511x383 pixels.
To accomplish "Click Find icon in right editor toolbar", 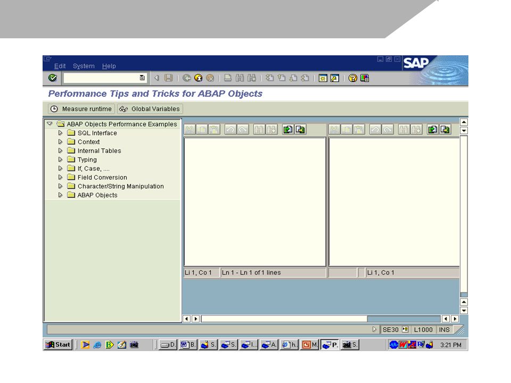I will [403, 130].
